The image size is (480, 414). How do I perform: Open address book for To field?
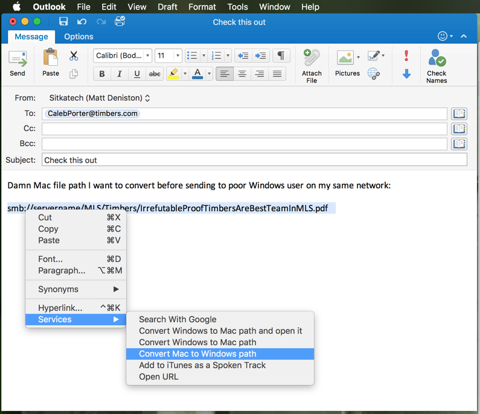[459, 113]
